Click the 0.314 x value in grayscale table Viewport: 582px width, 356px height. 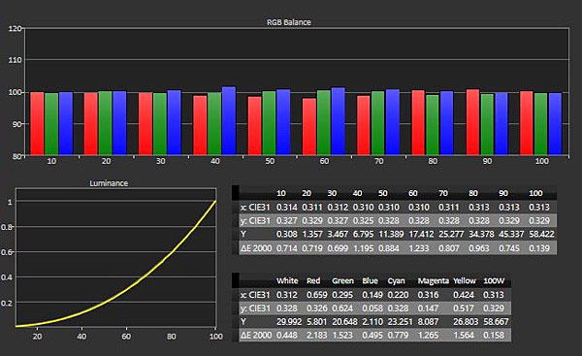tap(287, 208)
